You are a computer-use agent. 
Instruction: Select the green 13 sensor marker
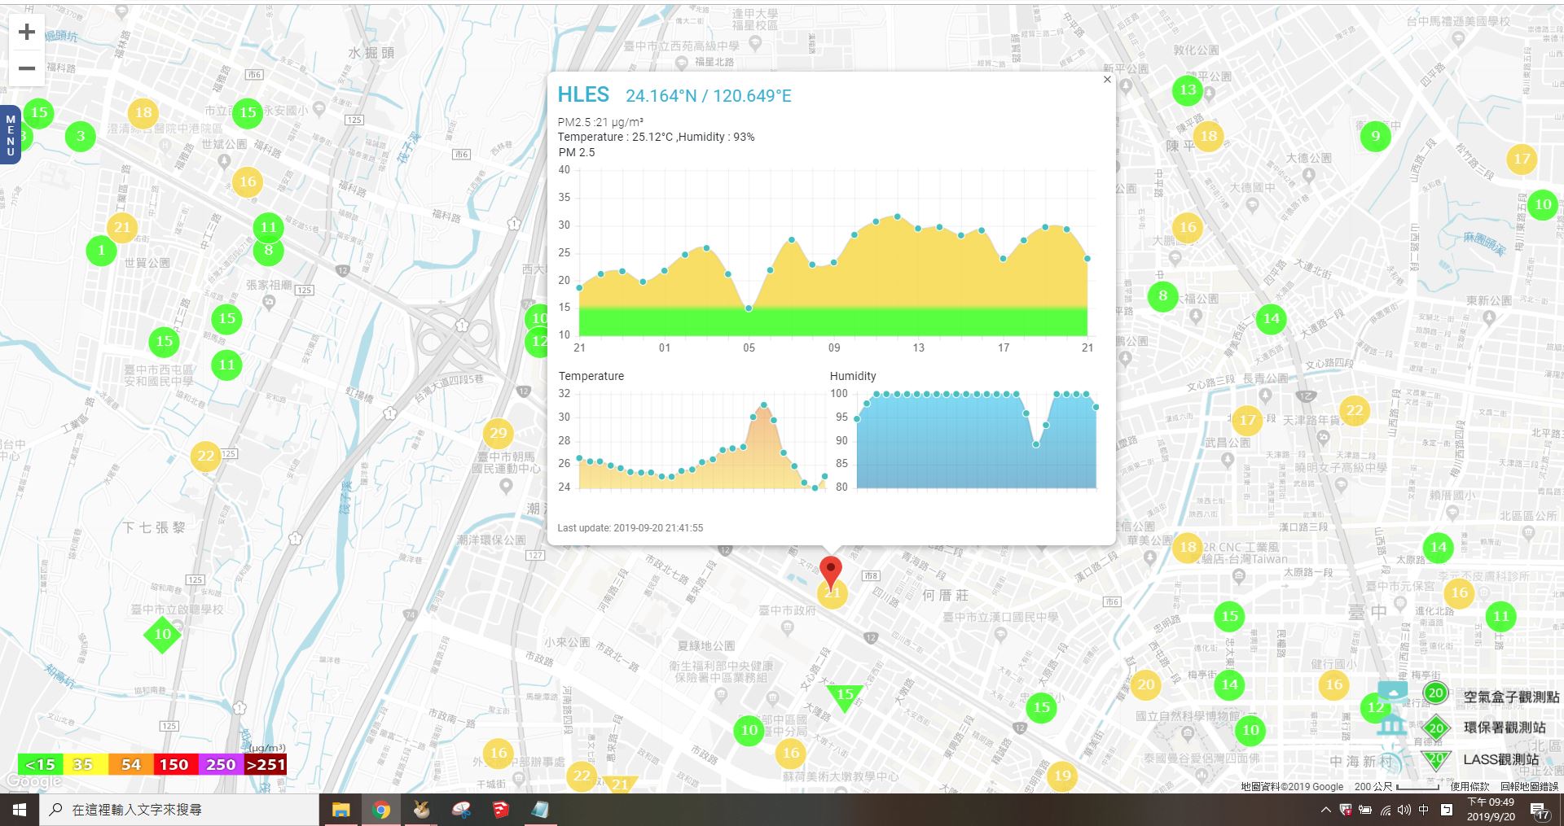[1188, 90]
